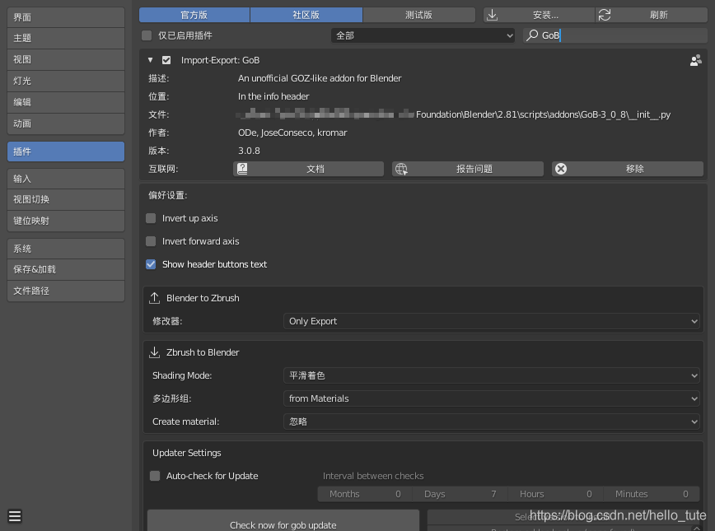Click the author text ODe, JoseConseco, kromar
The image size is (715, 531).
(x=292, y=133)
